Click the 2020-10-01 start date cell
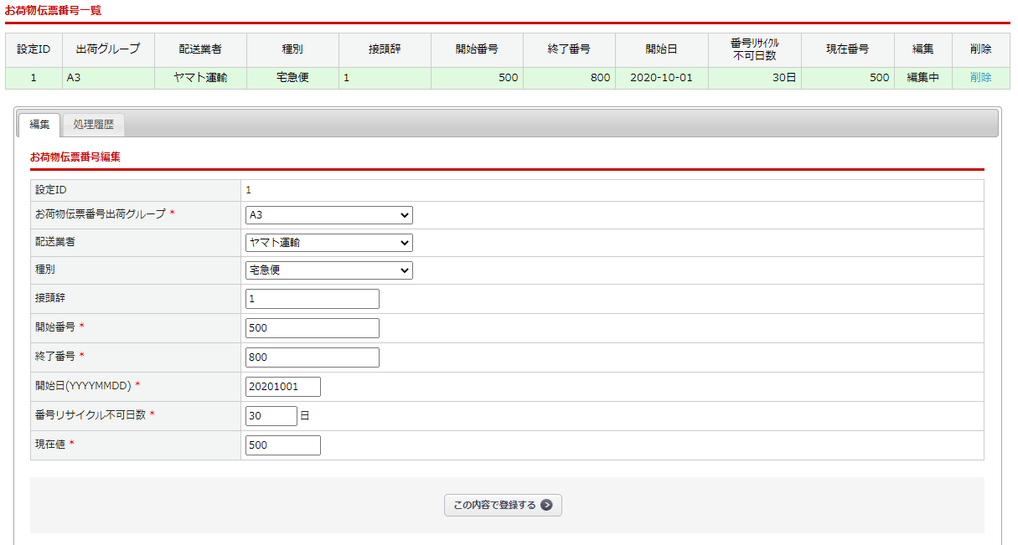 661,78
